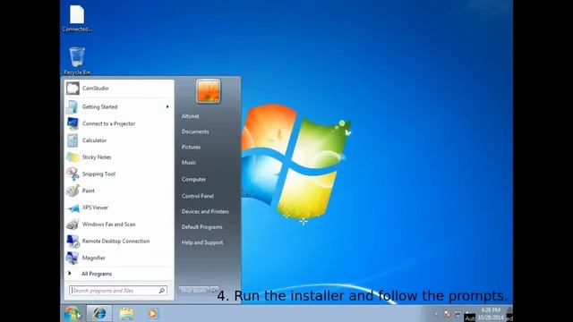Image resolution: width=573 pixels, height=322 pixels.
Task: Open Documents from the Start menu
Action: coord(195,131)
